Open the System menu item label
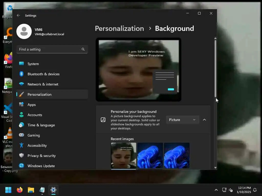 coord(33,64)
